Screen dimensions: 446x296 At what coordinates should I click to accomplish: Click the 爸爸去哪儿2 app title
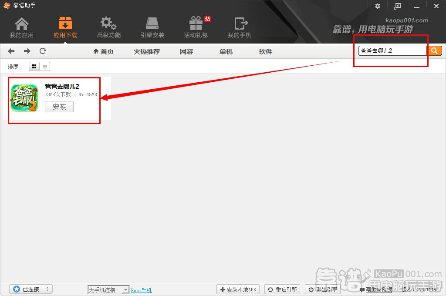click(x=62, y=87)
